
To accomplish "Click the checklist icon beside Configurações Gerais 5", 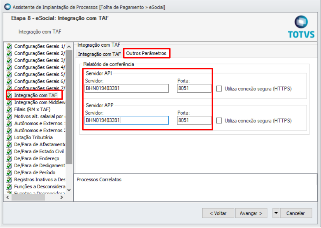I will point(9,74).
